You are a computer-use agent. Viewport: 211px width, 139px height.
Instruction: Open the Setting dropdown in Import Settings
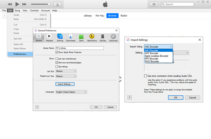point(181,53)
